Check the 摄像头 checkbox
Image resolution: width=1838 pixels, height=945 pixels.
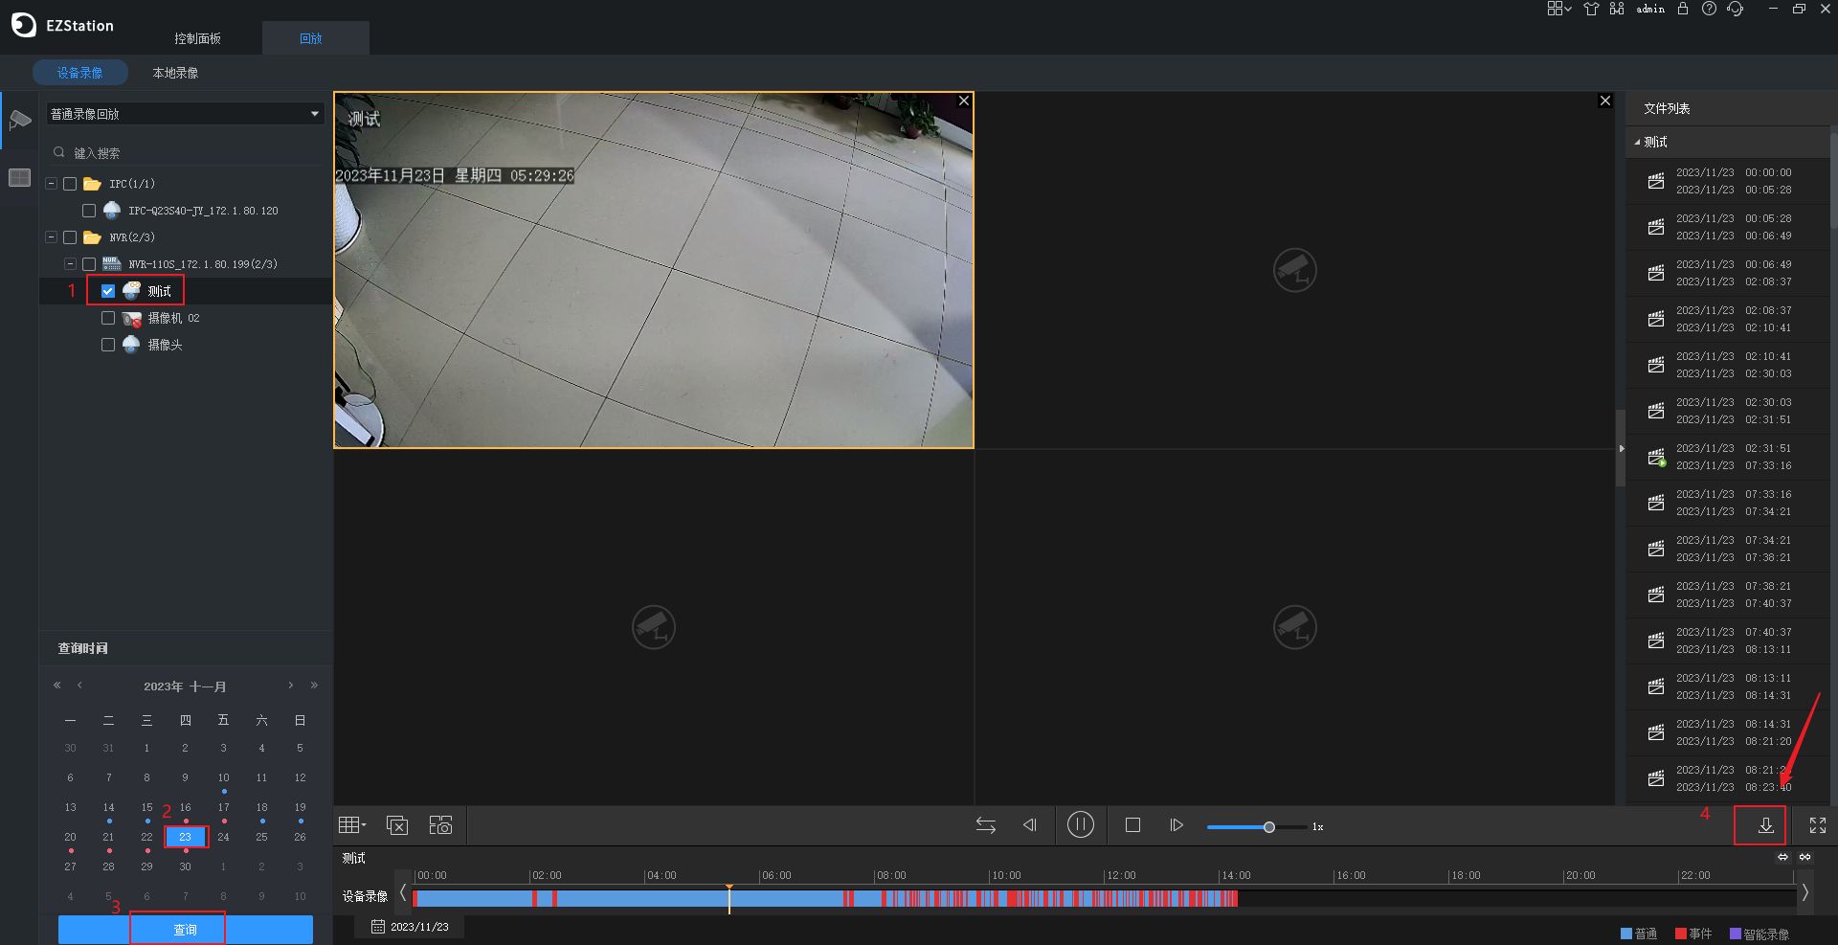click(x=108, y=345)
